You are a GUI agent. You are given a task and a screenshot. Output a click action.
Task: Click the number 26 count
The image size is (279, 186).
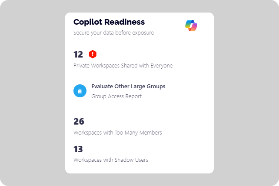pos(79,122)
